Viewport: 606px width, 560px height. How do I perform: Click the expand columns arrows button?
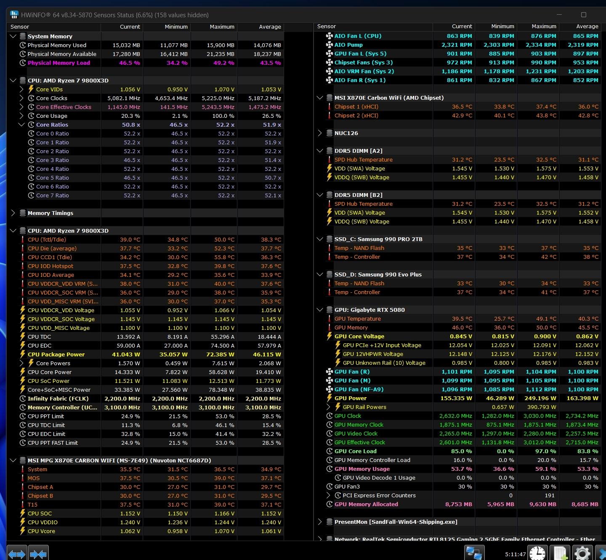click(x=17, y=554)
